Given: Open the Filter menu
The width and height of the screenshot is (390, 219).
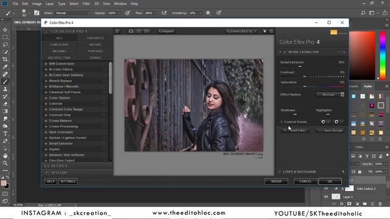Looking at the screenshot, I should point(87,4).
